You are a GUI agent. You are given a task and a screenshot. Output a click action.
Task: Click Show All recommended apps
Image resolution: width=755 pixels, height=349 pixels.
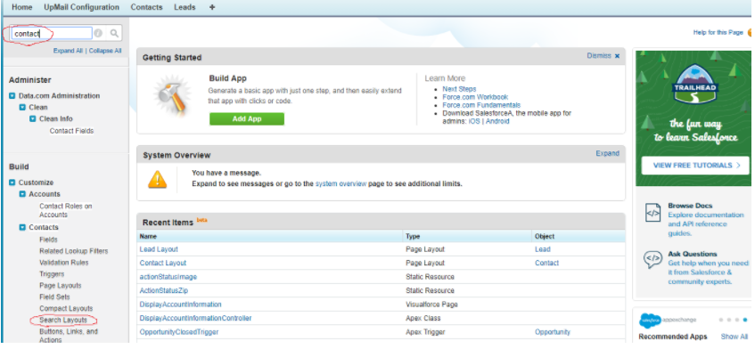coord(734,337)
